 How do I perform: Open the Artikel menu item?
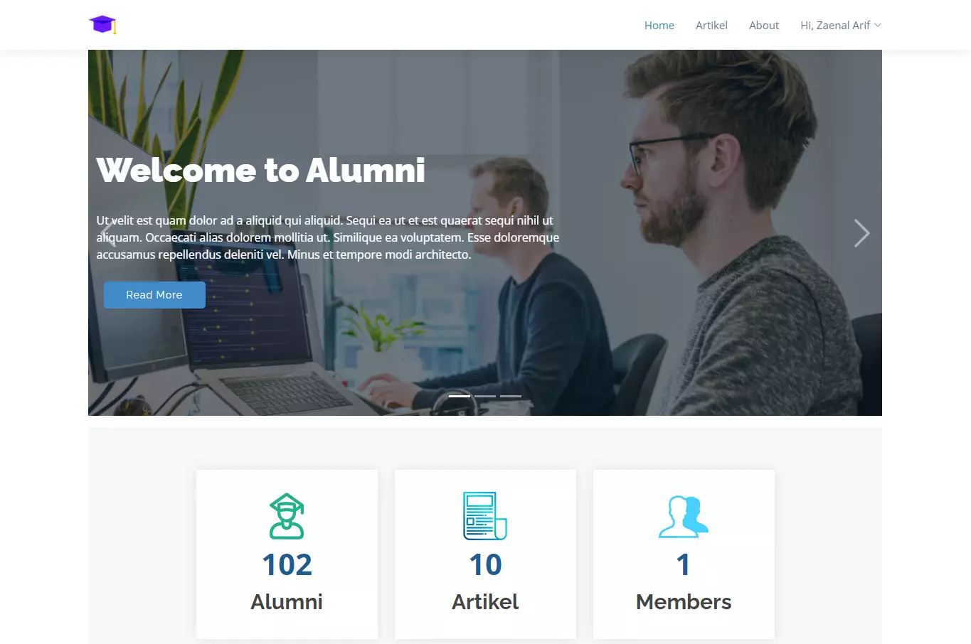click(x=711, y=25)
